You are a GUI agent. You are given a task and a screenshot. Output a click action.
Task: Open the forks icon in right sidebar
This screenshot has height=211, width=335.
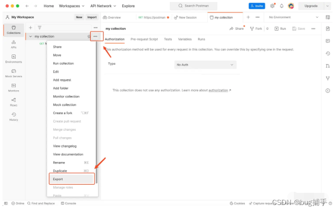click(328, 78)
